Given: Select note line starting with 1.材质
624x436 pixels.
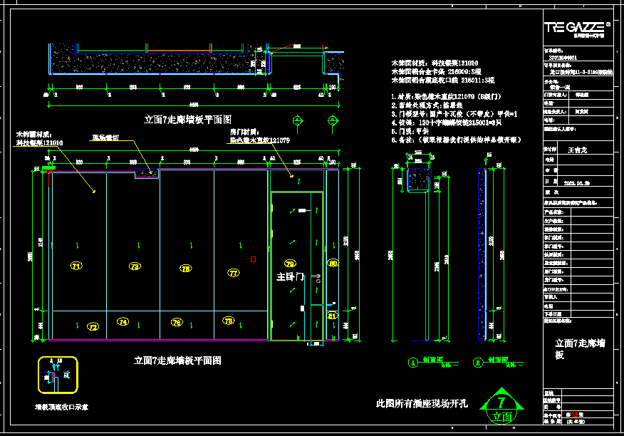Looking at the screenshot, I should pos(446,96).
